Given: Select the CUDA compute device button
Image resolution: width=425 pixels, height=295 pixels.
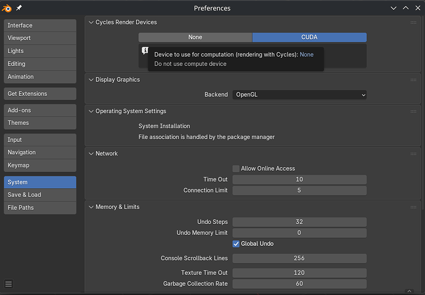Looking at the screenshot, I should click(x=309, y=37).
